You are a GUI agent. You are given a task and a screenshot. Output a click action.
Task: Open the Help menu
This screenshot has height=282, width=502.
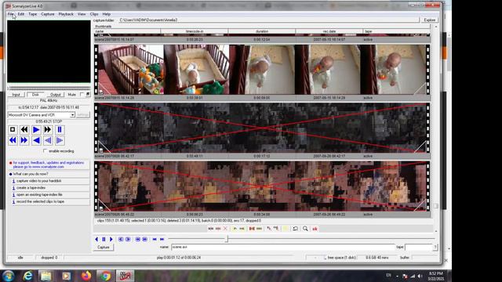pyautogui.click(x=107, y=14)
